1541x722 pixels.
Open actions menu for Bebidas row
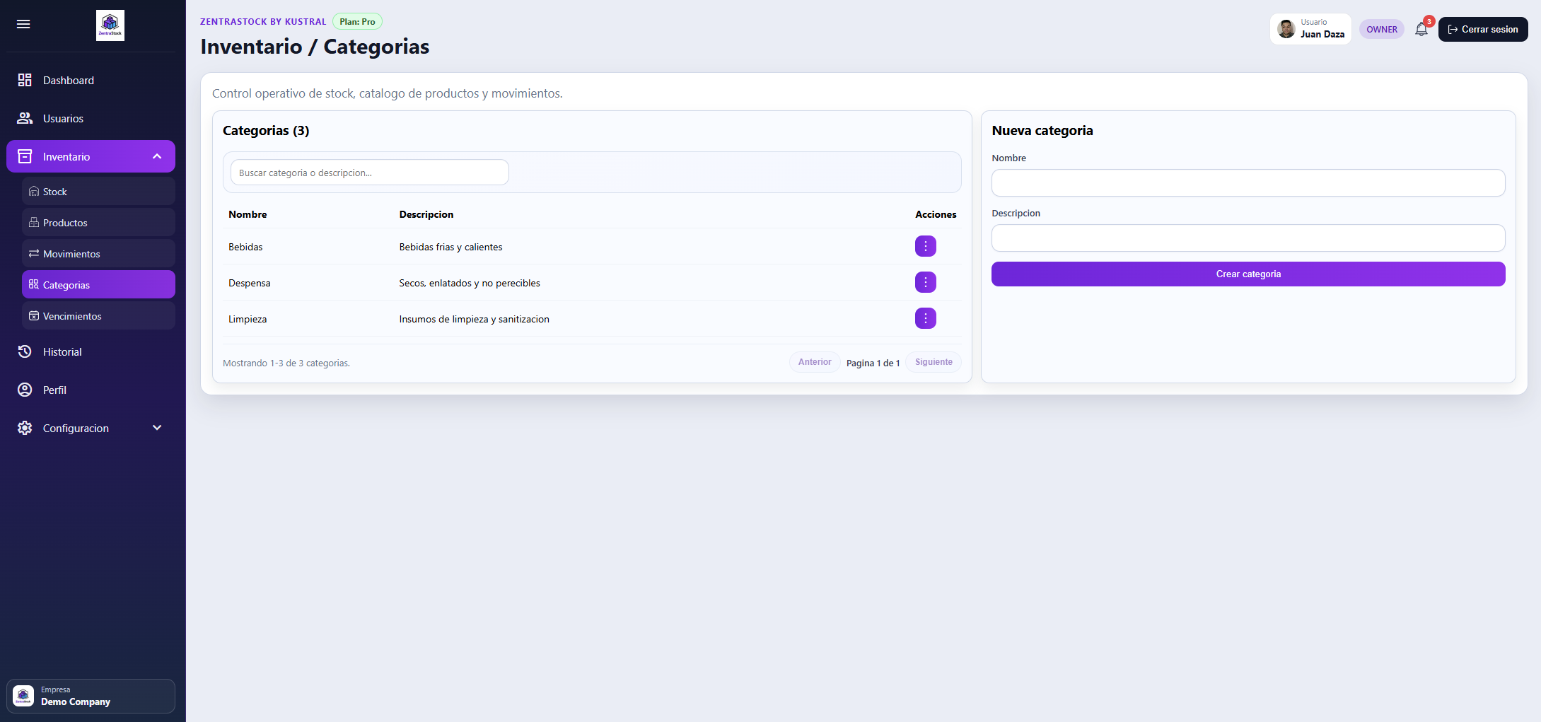[925, 247]
